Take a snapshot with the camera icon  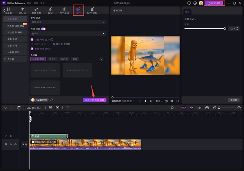pos(166,101)
